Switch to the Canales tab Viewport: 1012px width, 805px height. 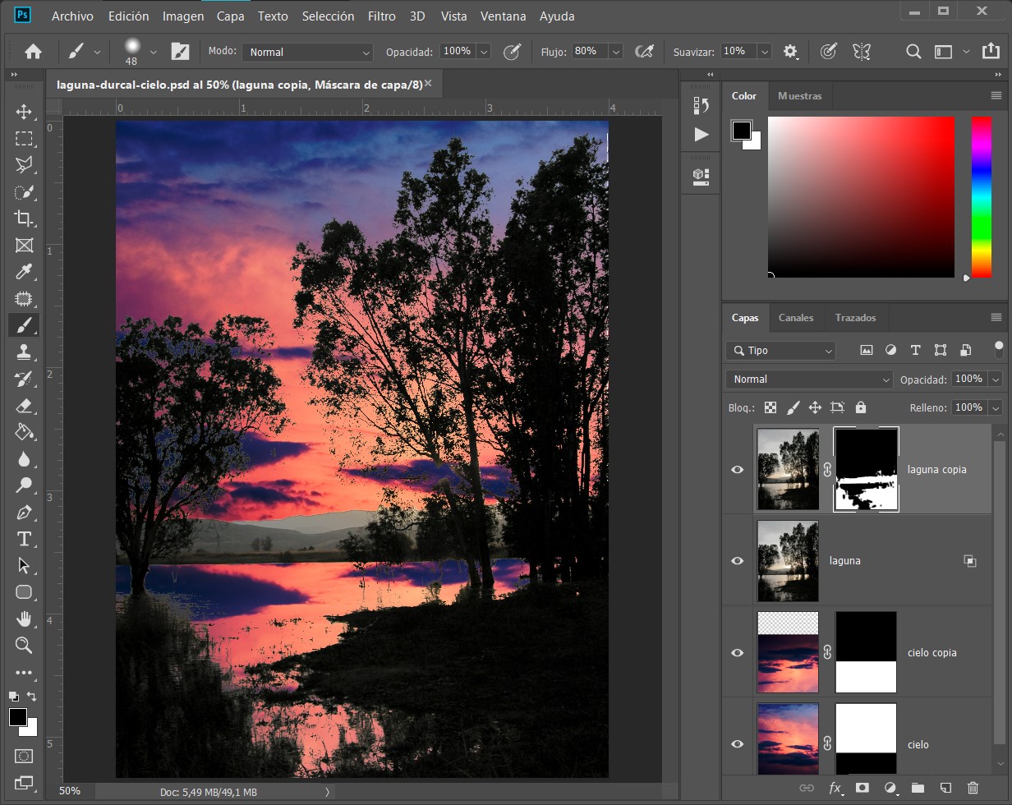tap(796, 318)
